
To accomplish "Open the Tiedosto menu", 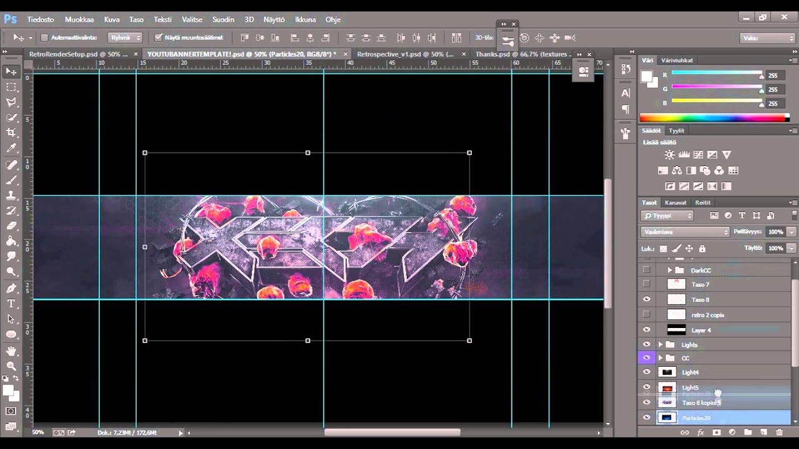I will coord(41,19).
